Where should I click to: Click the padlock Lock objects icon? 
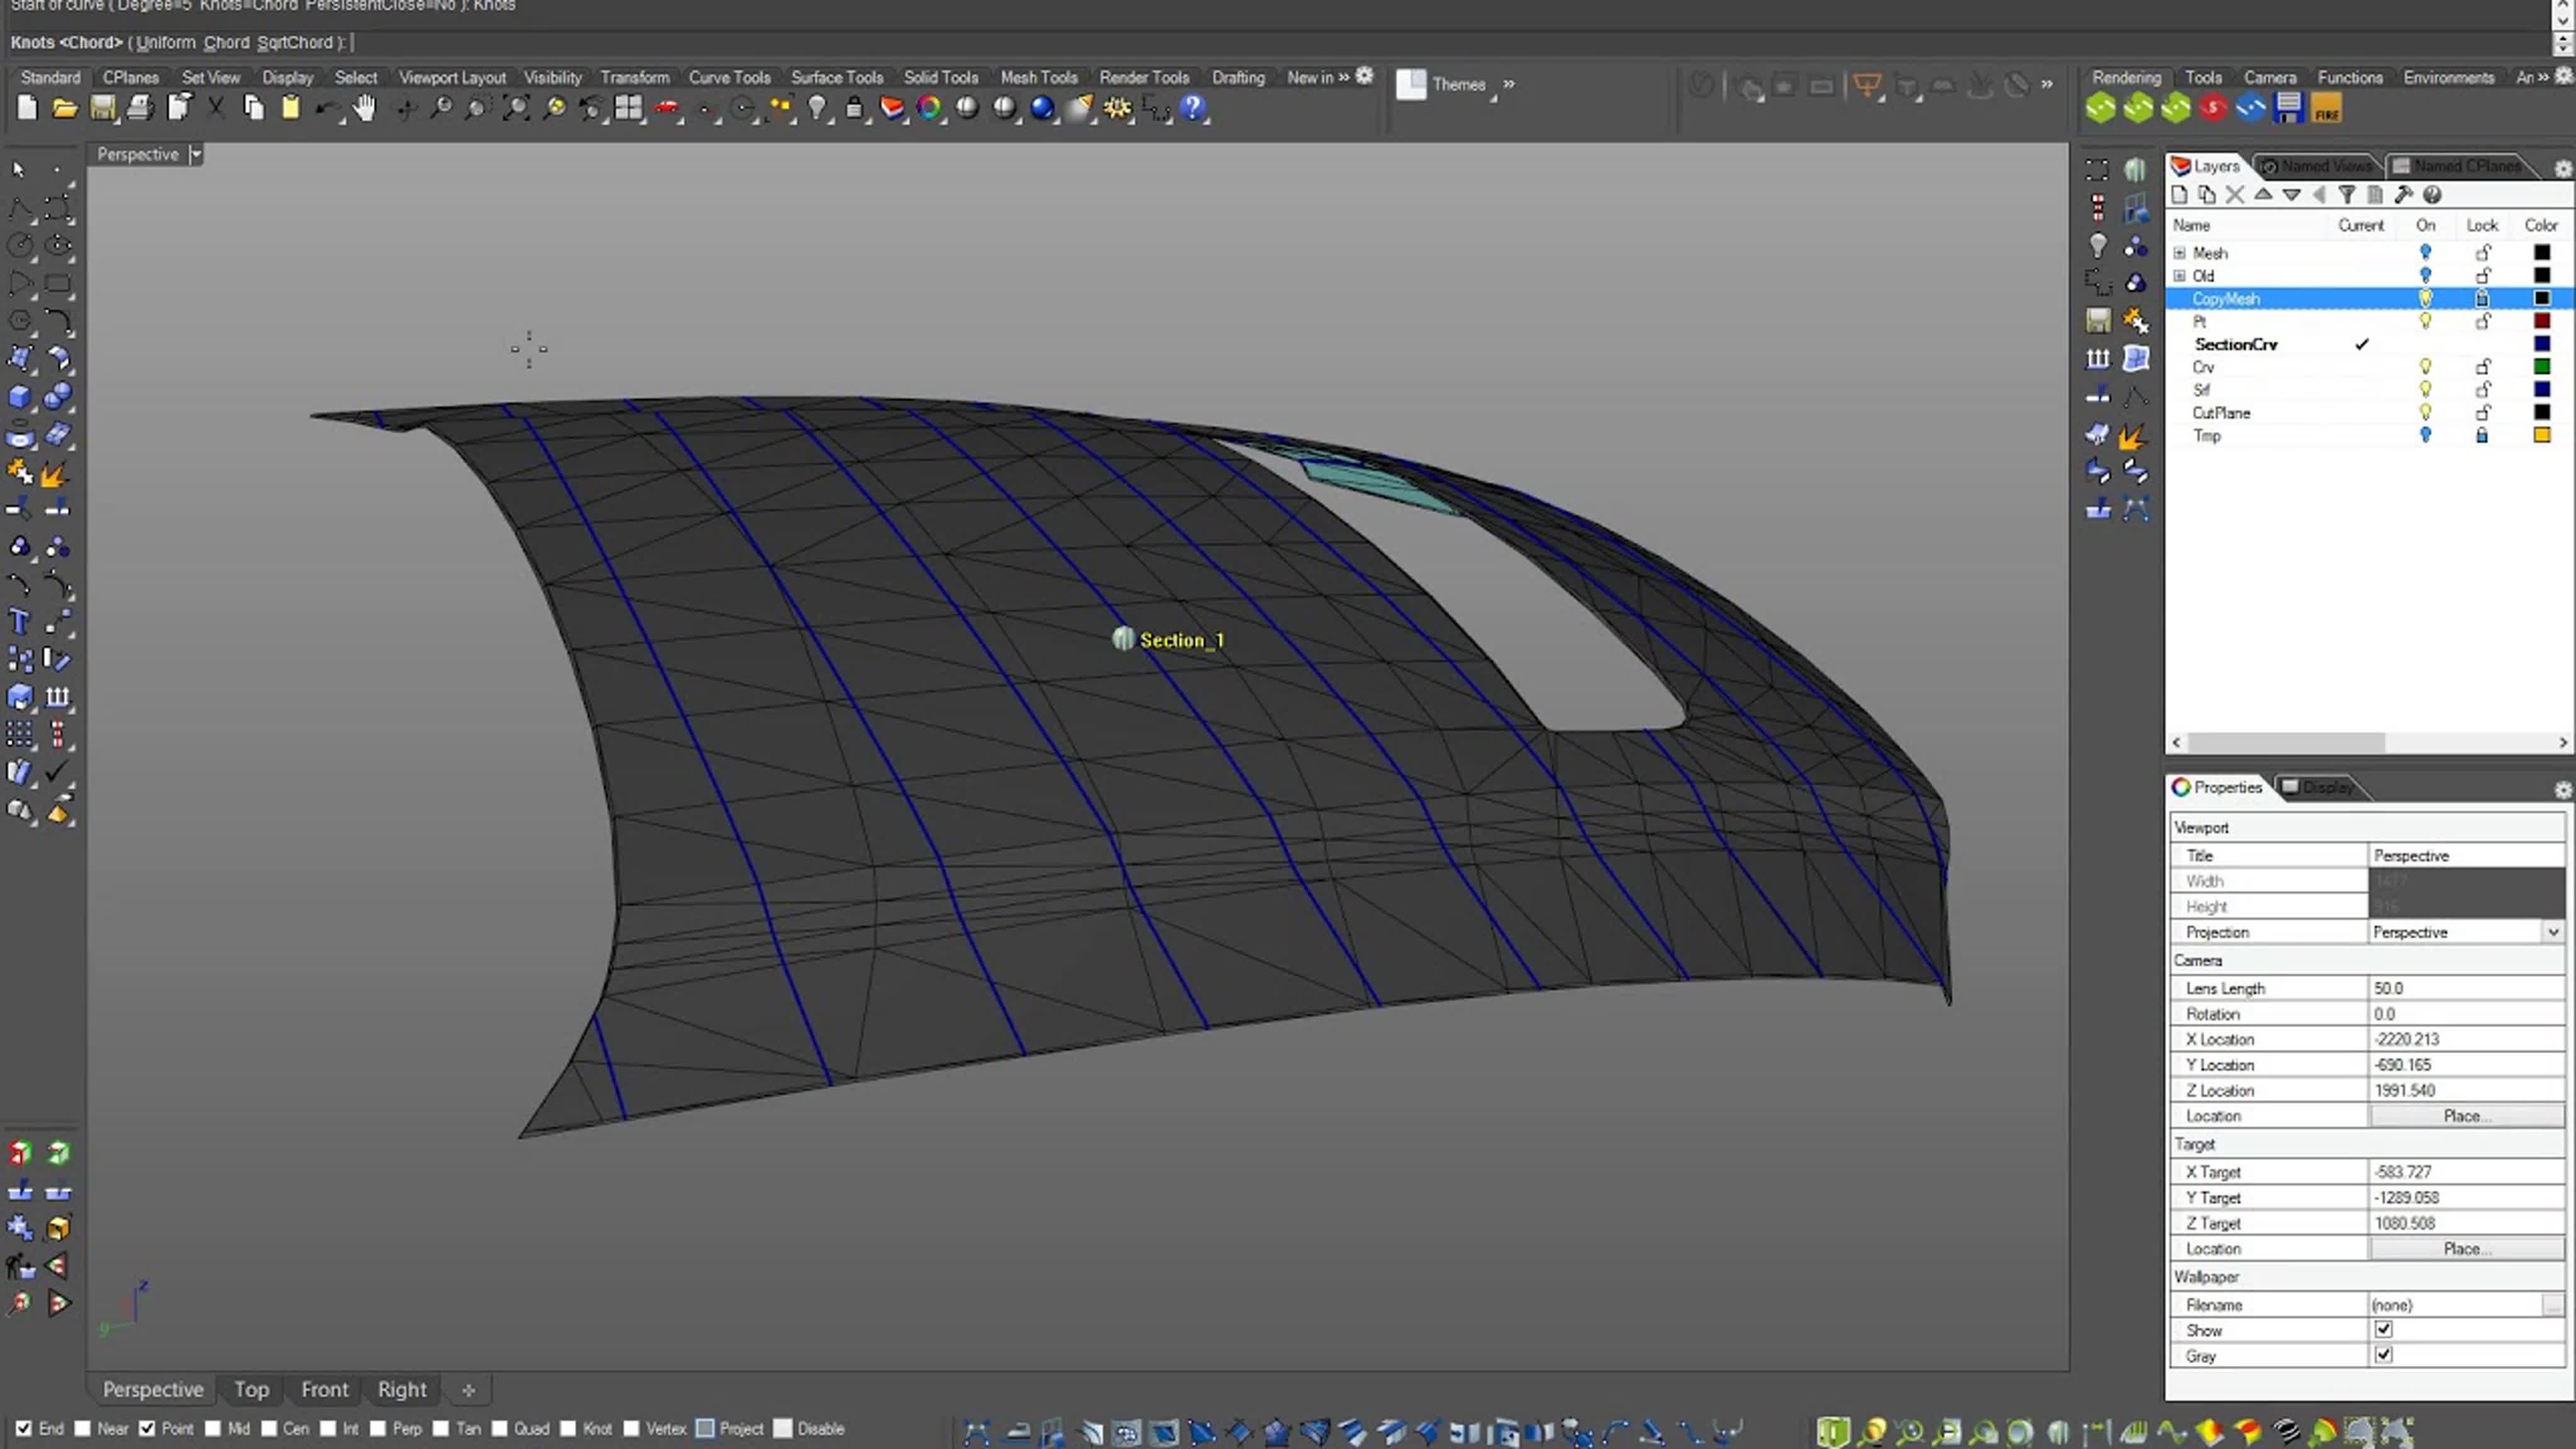click(x=854, y=108)
